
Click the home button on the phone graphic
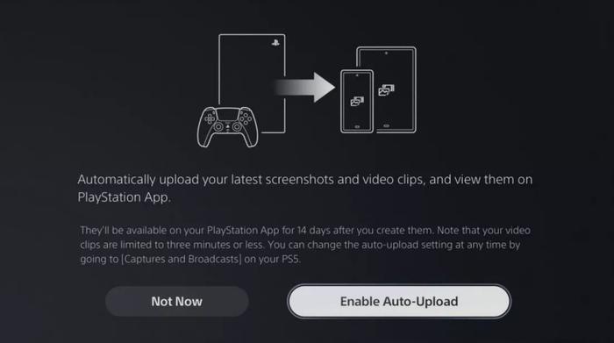357,127
